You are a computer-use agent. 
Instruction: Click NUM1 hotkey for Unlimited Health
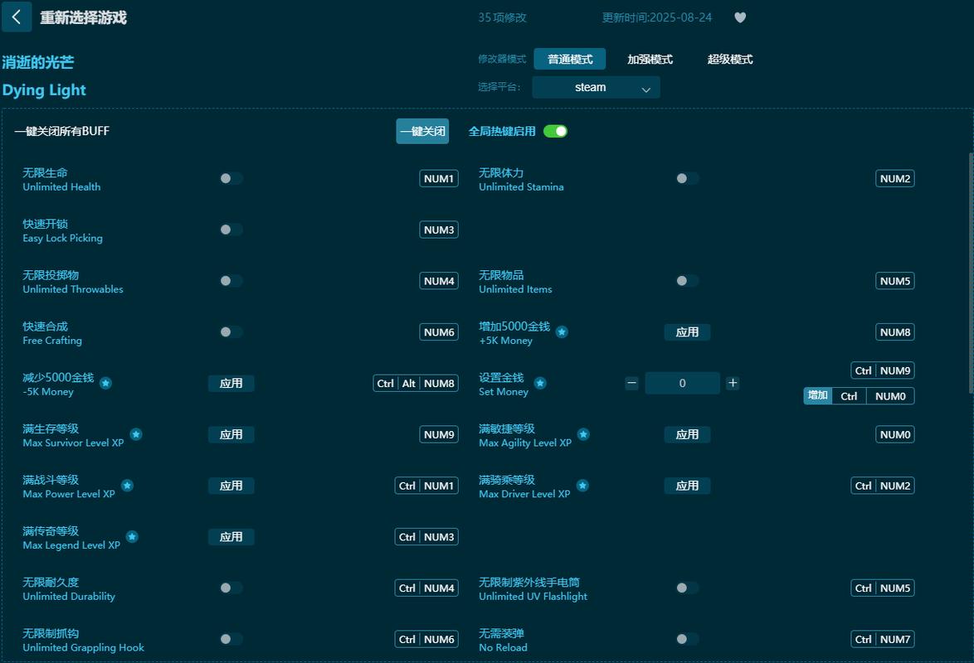[439, 179]
